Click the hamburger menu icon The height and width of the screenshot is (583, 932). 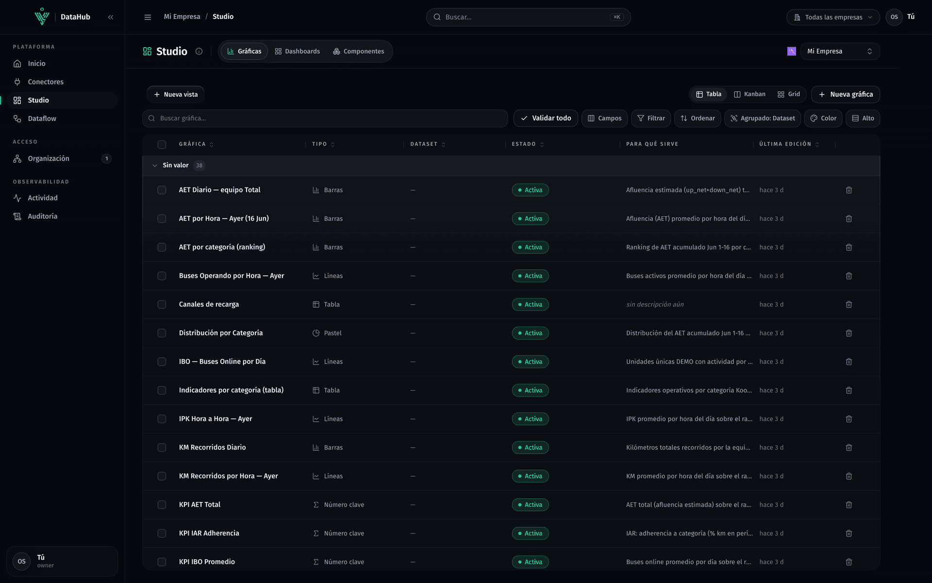pos(148,17)
